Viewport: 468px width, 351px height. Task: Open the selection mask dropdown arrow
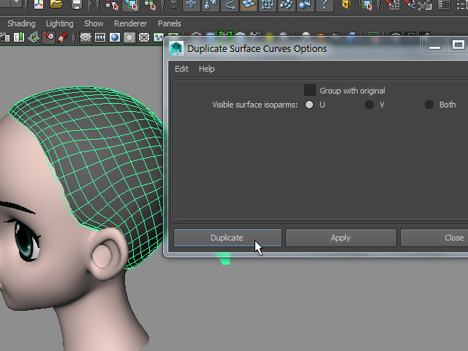coord(173,4)
